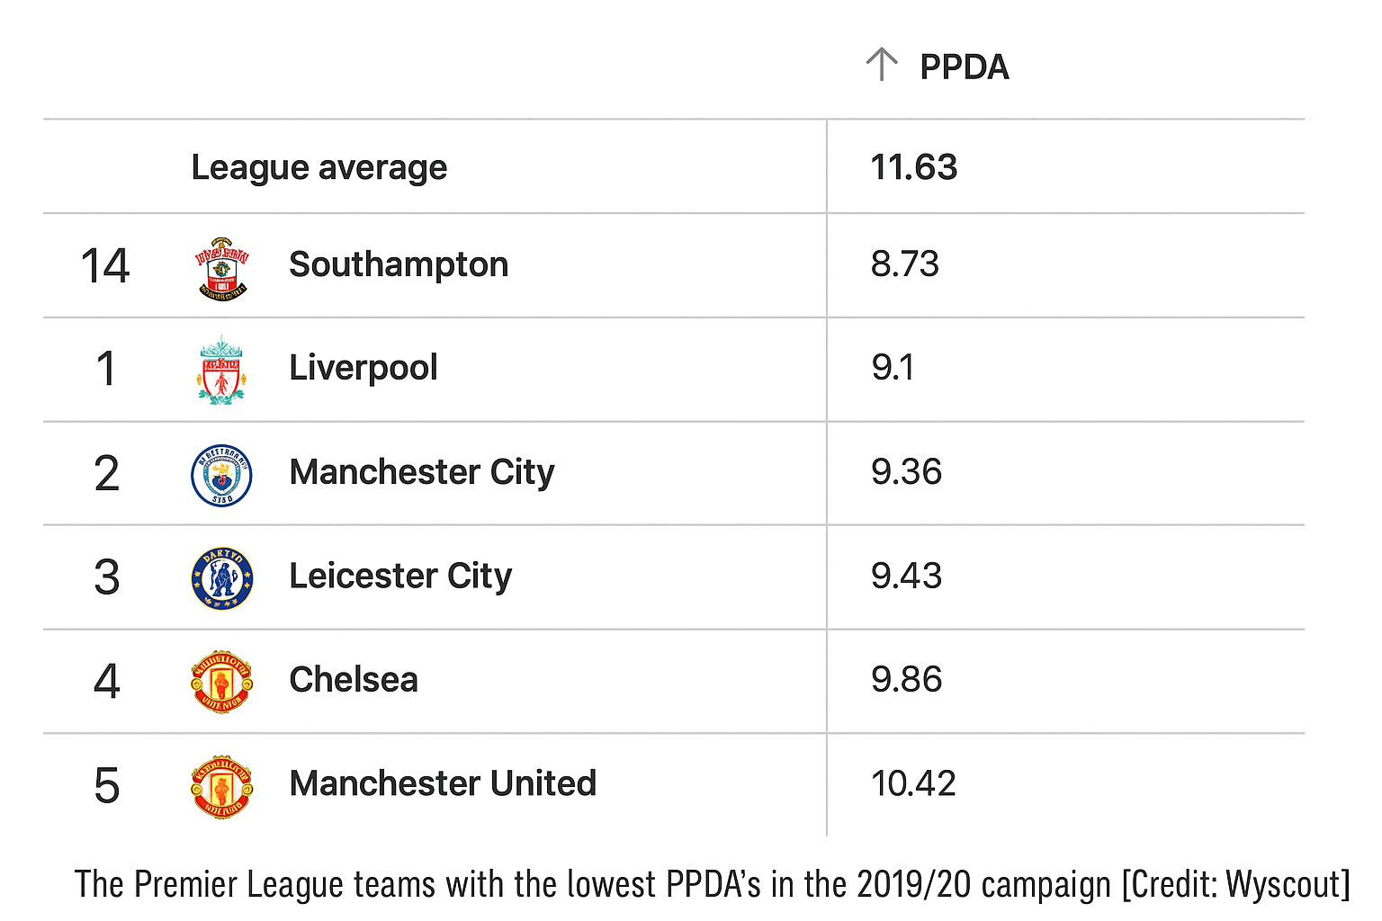The image size is (1382, 921).
Task: Click the Southampton club crest
Action: pos(222,268)
